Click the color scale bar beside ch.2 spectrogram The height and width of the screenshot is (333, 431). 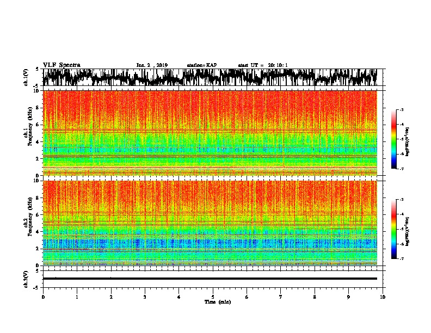click(x=393, y=229)
